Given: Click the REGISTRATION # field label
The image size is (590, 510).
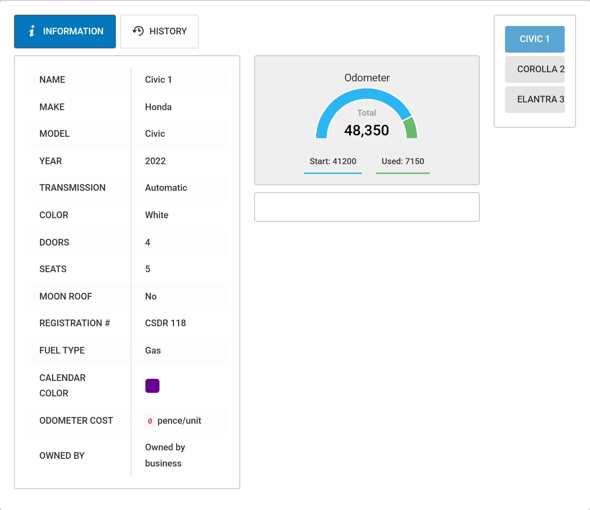Looking at the screenshot, I should pyautogui.click(x=75, y=323).
